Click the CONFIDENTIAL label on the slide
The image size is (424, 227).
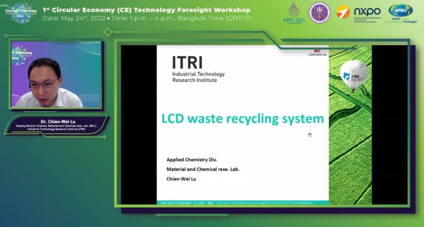(x=318, y=54)
